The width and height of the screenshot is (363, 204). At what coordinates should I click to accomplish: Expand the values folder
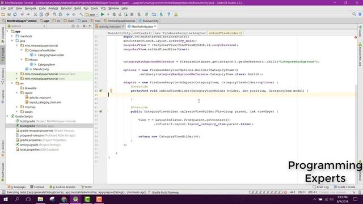click(x=17, y=112)
